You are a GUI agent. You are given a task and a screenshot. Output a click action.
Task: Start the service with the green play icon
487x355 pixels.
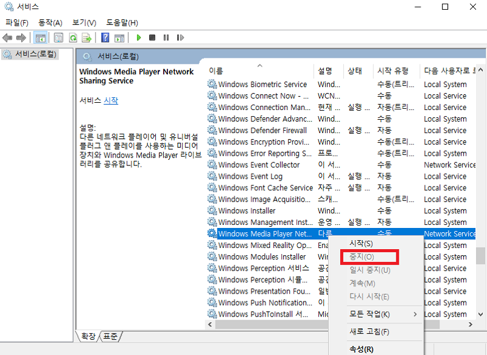(138, 37)
